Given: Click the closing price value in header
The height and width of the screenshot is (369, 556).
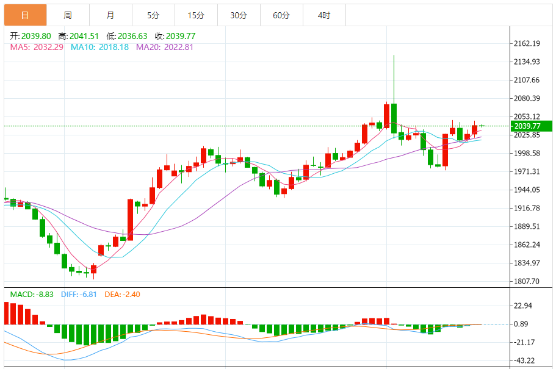Looking at the screenshot, I should [x=181, y=36].
